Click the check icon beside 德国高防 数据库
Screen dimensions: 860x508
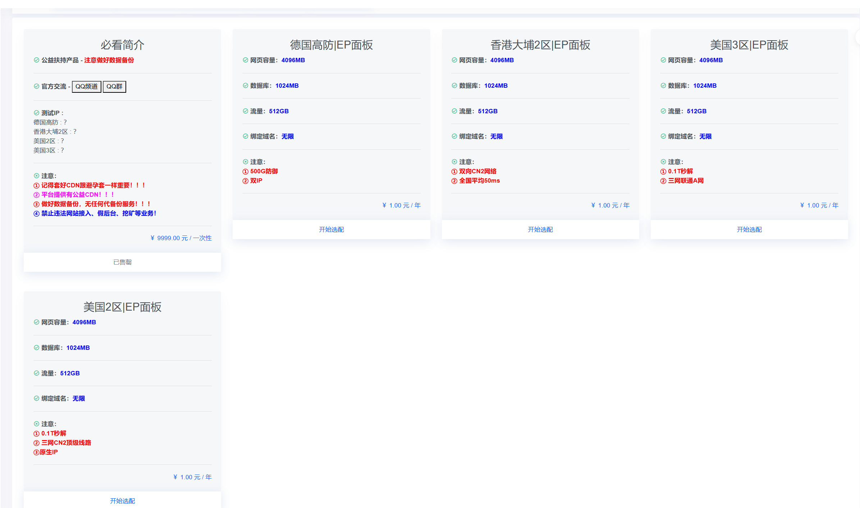pos(245,86)
